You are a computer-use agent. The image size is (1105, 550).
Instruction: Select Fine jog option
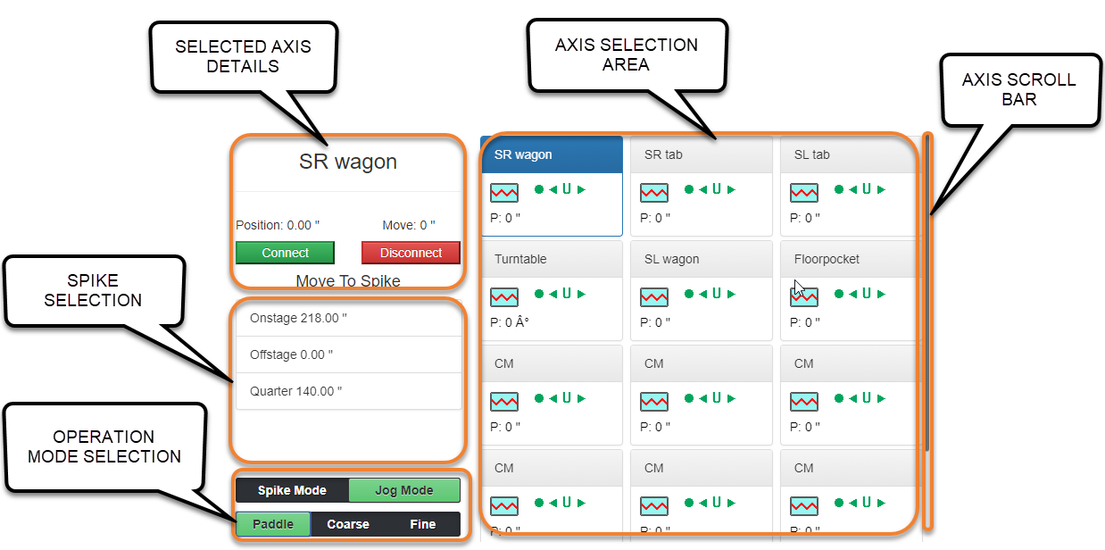[423, 524]
